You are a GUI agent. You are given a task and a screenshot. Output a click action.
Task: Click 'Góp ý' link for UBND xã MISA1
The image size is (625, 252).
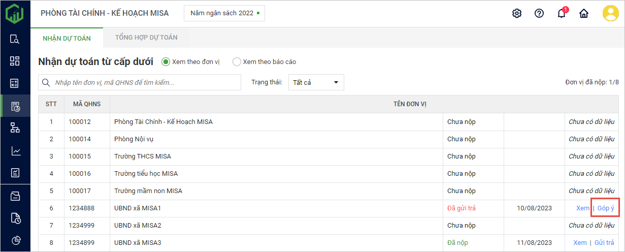606,208
